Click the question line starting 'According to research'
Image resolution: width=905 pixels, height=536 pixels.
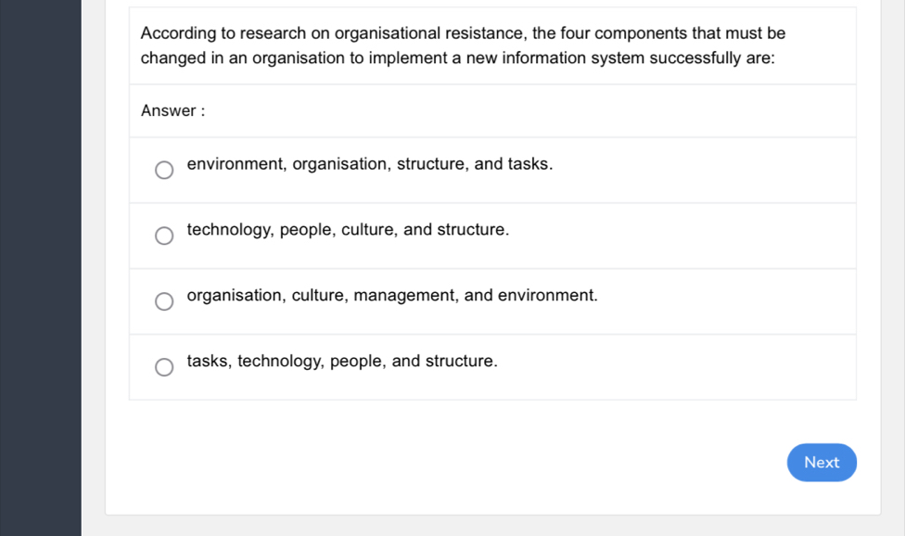point(463,33)
